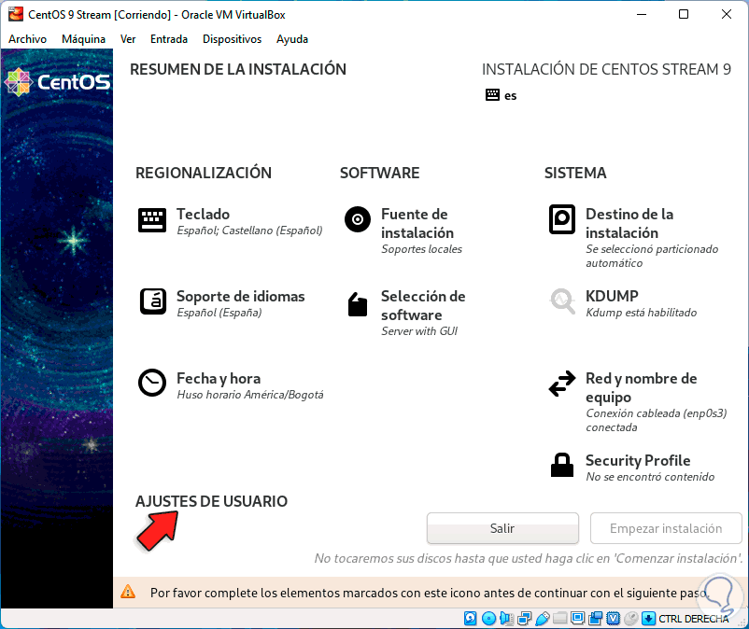Viewport: 749px width, 629px height.
Task: Open the Ver menu
Action: (128, 39)
